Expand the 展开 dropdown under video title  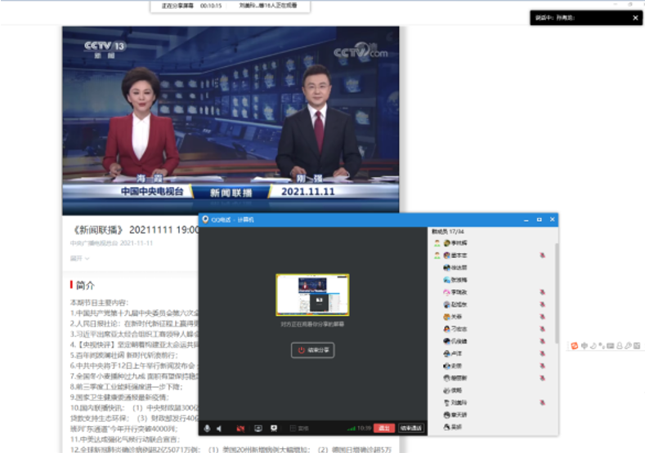[x=78, y=258]
